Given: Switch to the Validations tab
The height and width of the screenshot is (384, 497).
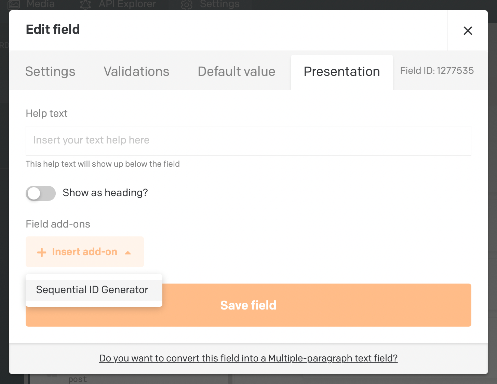Looking at the screenshot, I should (136, 71).
